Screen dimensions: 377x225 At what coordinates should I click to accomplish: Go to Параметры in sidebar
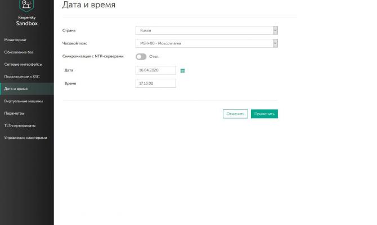[14, 113]
